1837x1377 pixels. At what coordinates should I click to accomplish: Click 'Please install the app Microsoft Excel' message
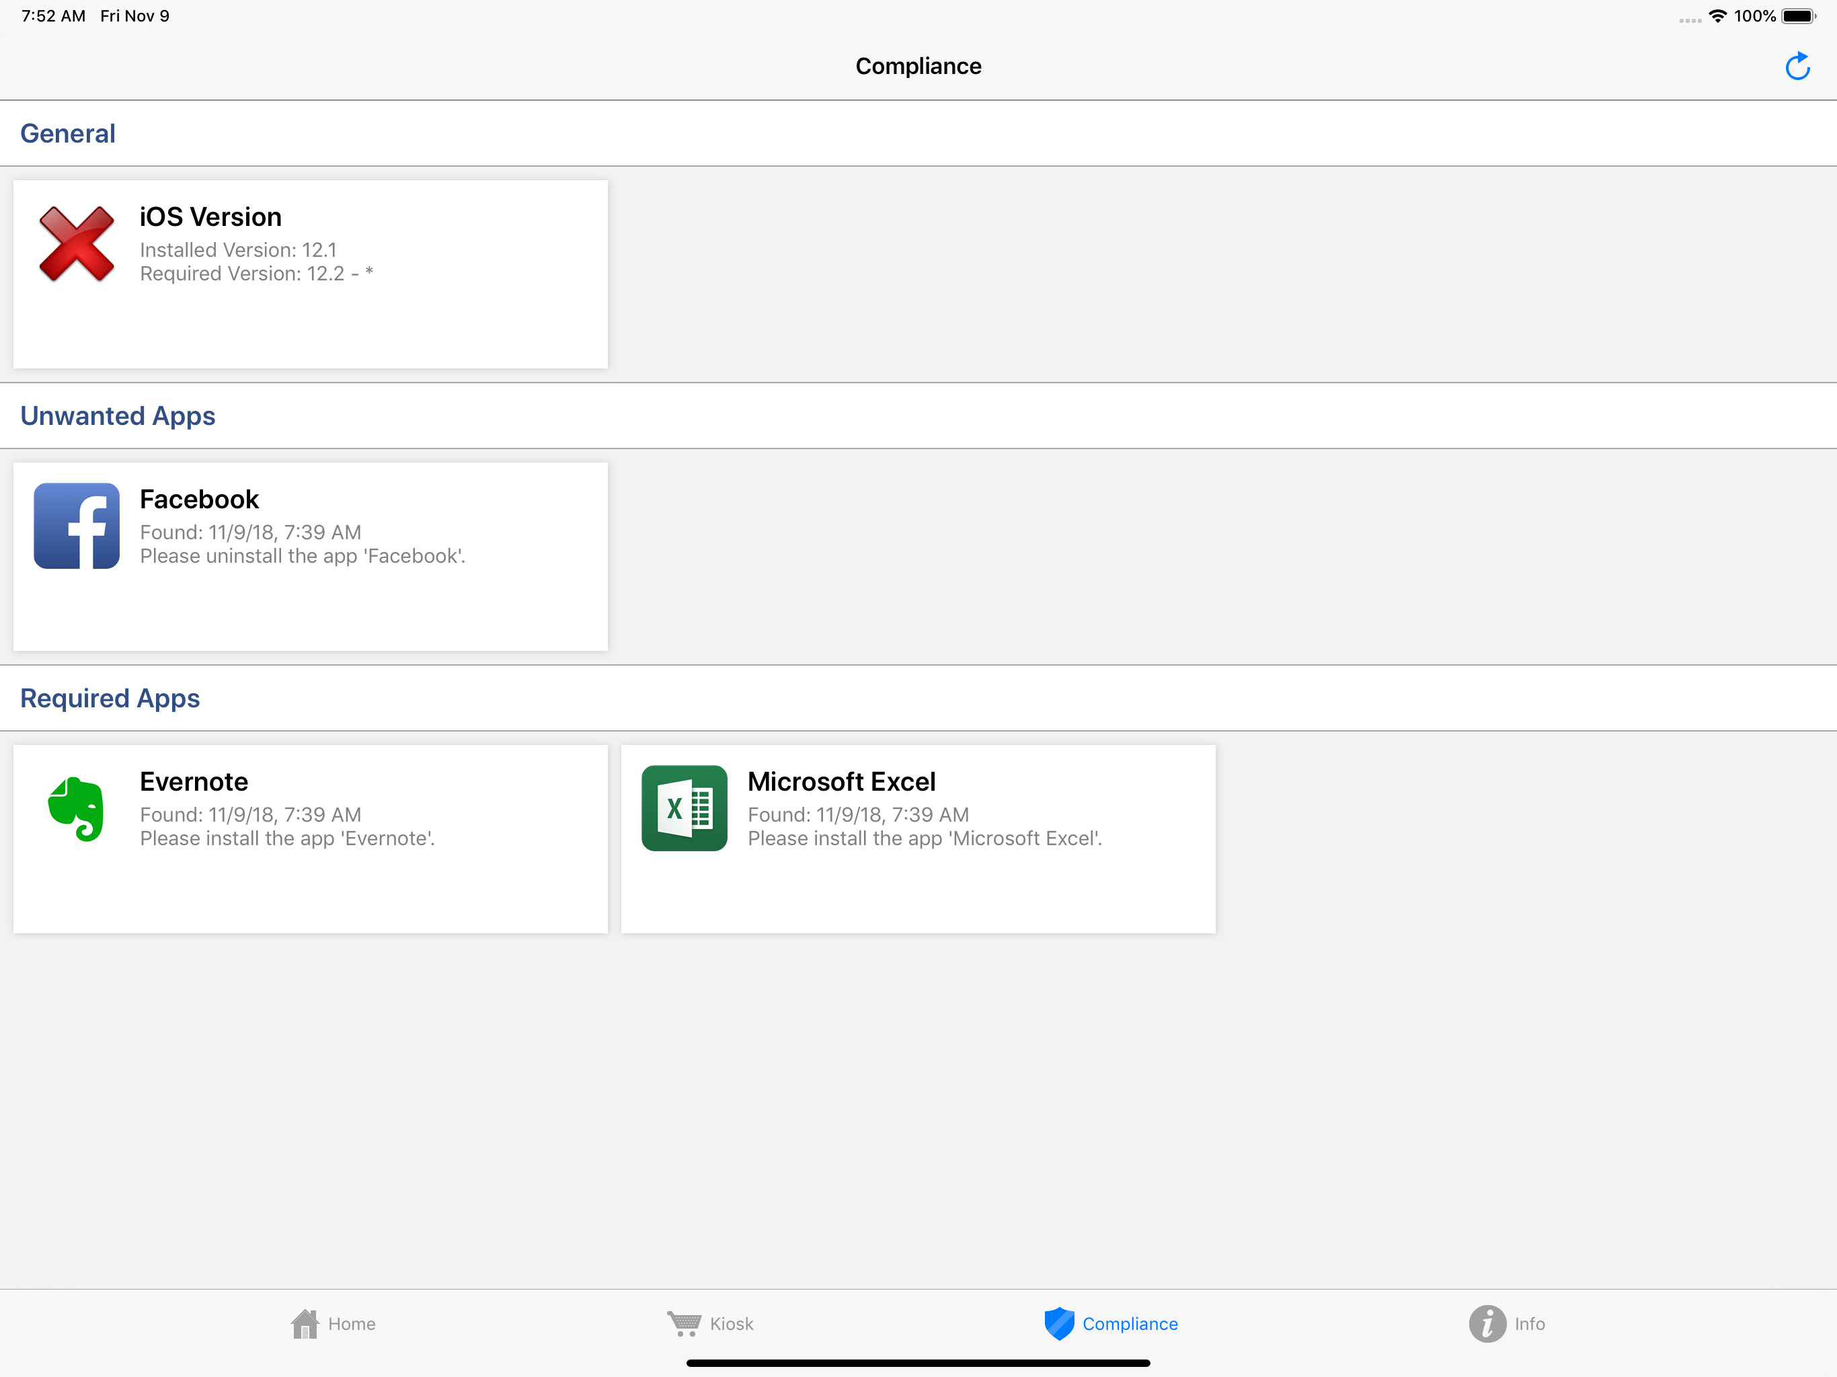point(925,838)
